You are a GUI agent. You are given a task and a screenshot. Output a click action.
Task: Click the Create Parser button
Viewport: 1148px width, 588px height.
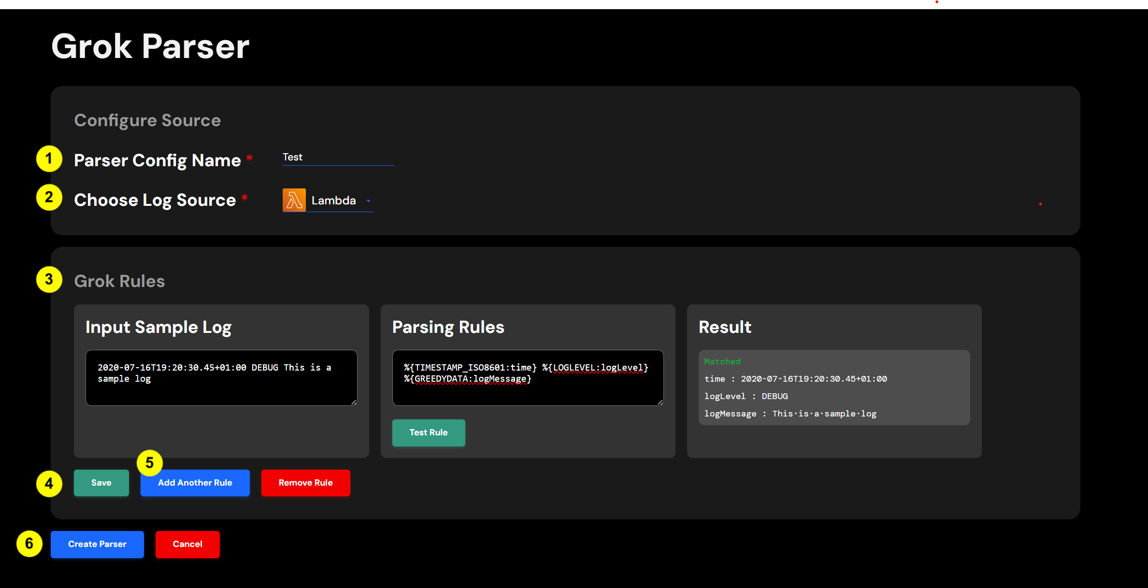(97, 544)
